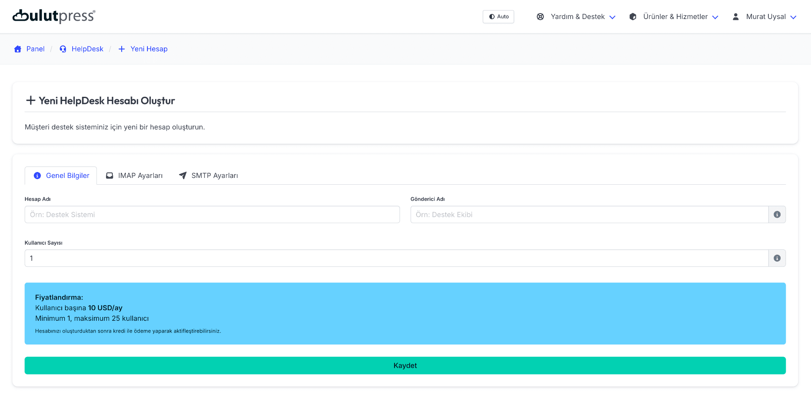Click the plus icon beside Yeni Hesap
The width and height of the screenshot is (811, 396).
point(122,49)
